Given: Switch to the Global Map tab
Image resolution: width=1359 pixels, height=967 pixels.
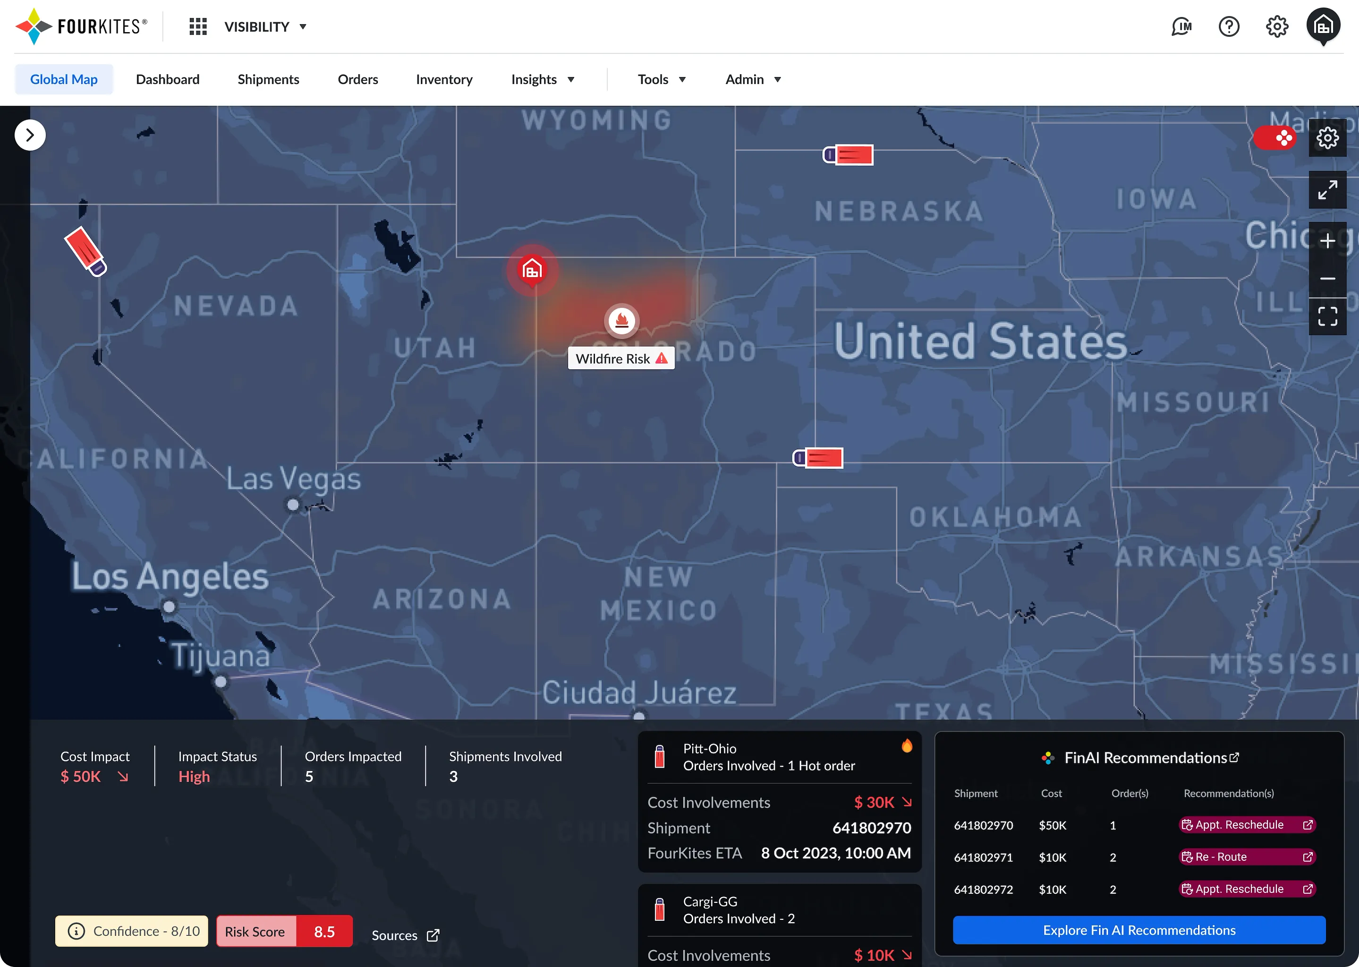Looking at the screenshot, I should pos(64,79).
